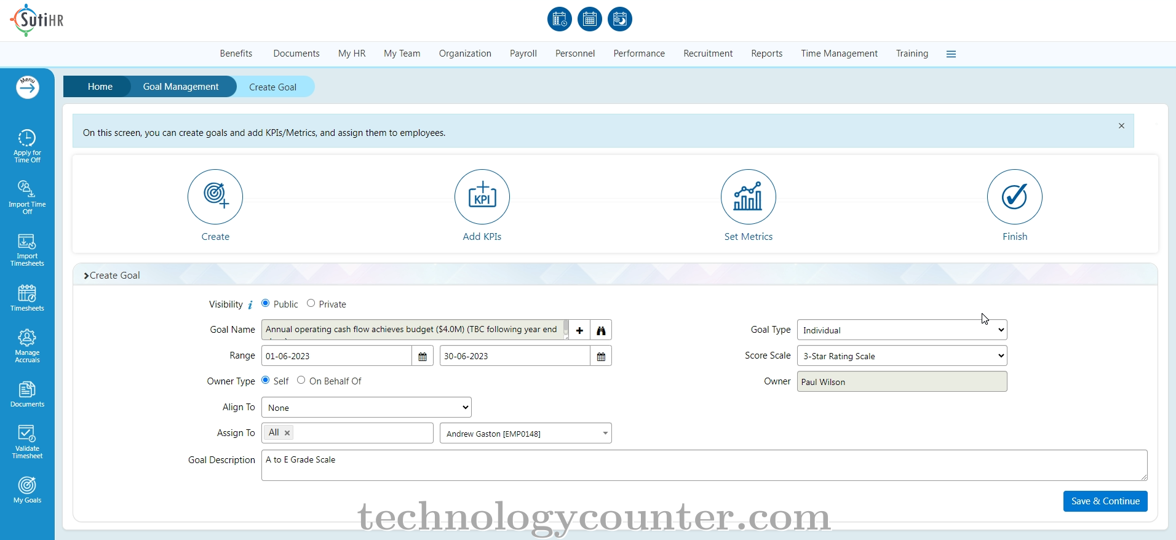Click the Range start date field
The image size is (1176, 540).
(x=336, y=356)
